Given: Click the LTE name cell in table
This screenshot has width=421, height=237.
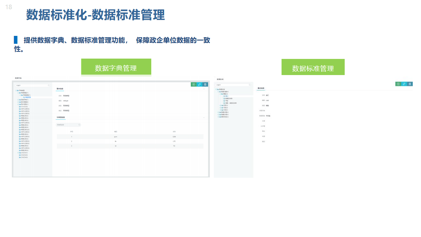Looking at the screenshot, I should [174, 141].
